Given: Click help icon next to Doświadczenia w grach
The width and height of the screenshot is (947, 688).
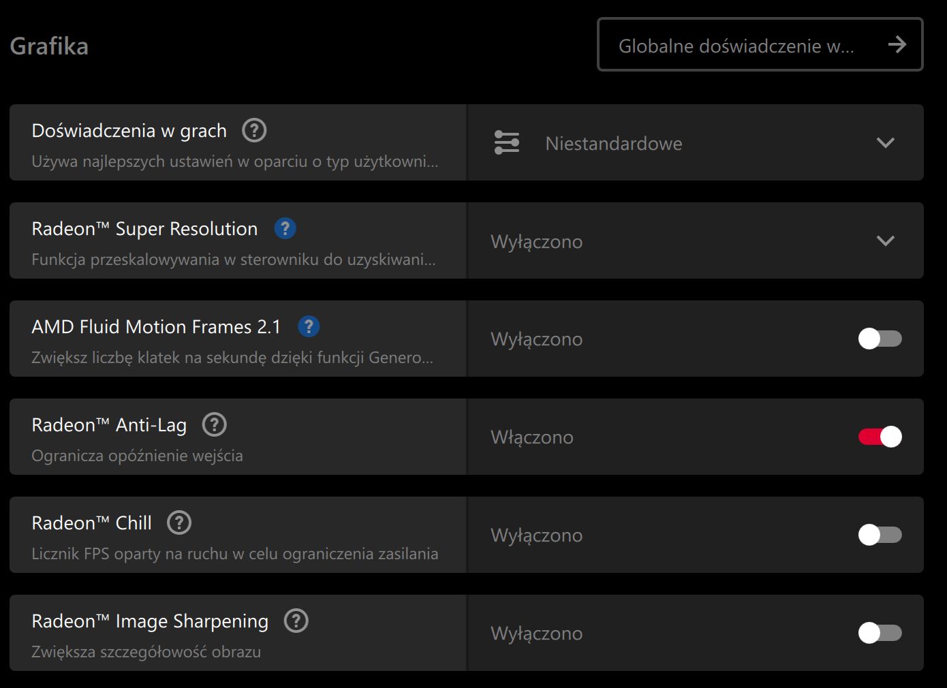Looking at the screenshot, I should 254,130.
